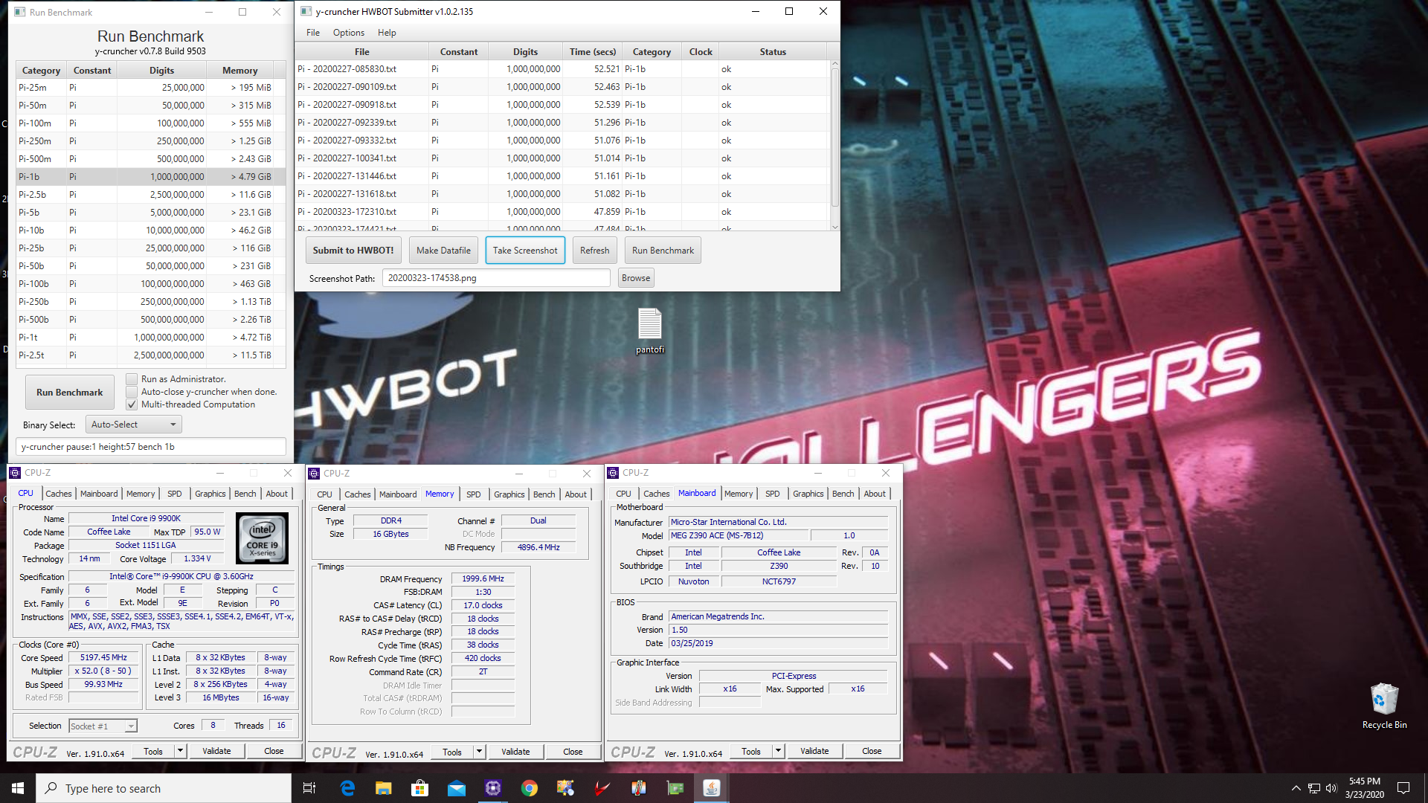Launch Google Chrome from the taskbar

[530, 788]
